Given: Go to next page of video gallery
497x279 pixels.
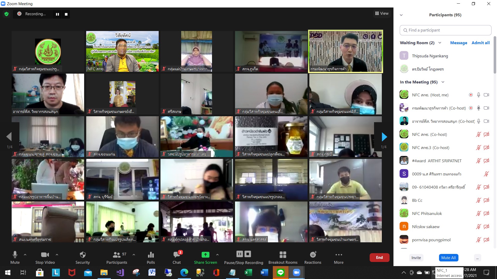Looking at the screenshot, I should pos(384,137).
